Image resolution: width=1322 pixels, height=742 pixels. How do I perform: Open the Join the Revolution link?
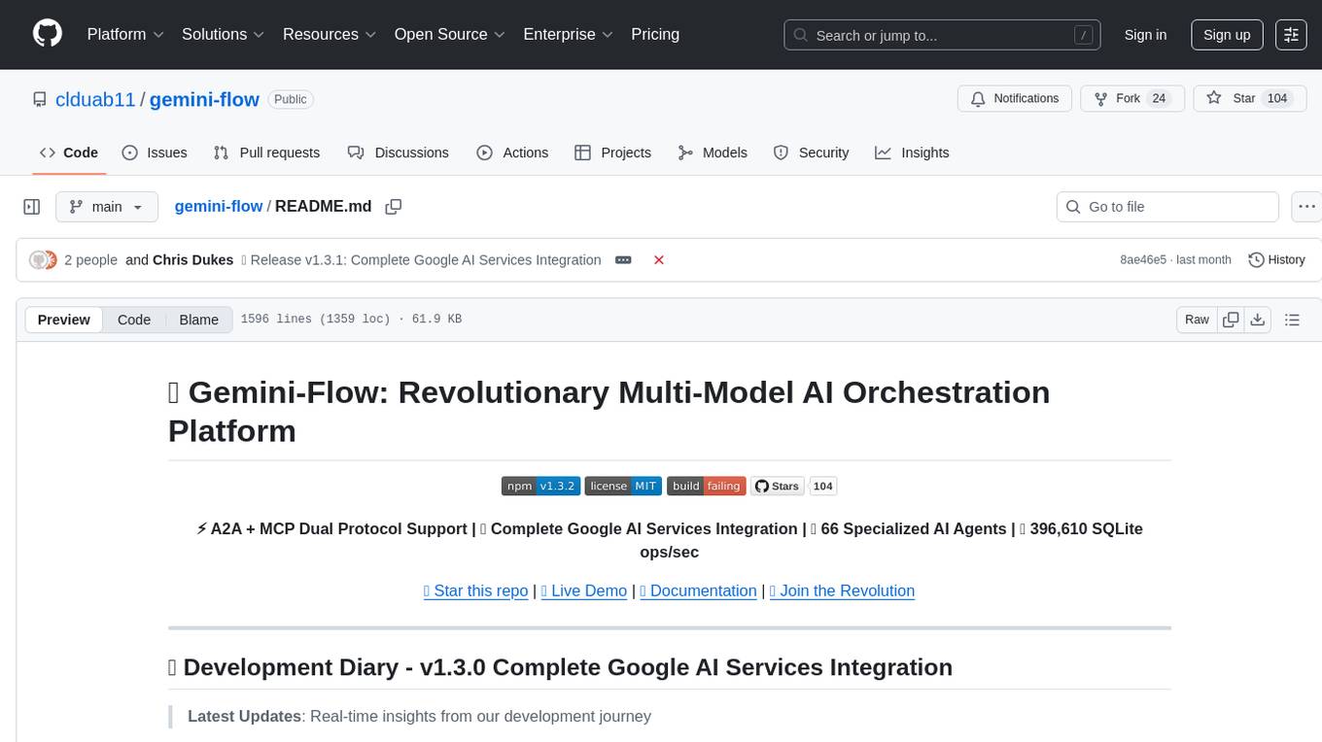[x=842, y=590]
